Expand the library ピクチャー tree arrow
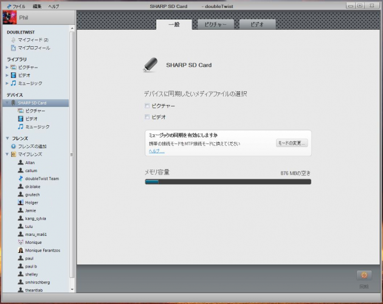The height and width of the screenshot is (304, 383). pyautogui.click(x=7, y=67)
